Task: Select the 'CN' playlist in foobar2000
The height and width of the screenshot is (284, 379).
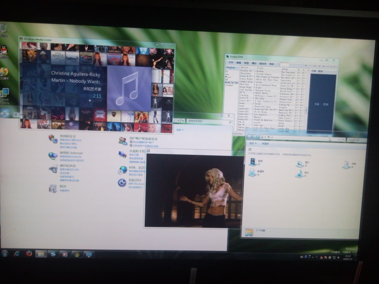Action: click(x=227, y=80)
